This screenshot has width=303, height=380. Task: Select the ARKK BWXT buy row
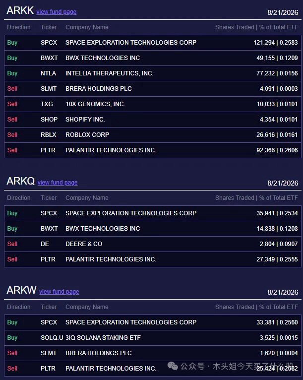(x=153, y=58)
